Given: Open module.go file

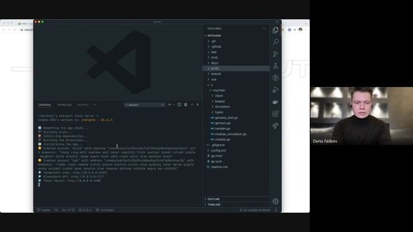Looking at the screenshot, I should pos(236,139).
